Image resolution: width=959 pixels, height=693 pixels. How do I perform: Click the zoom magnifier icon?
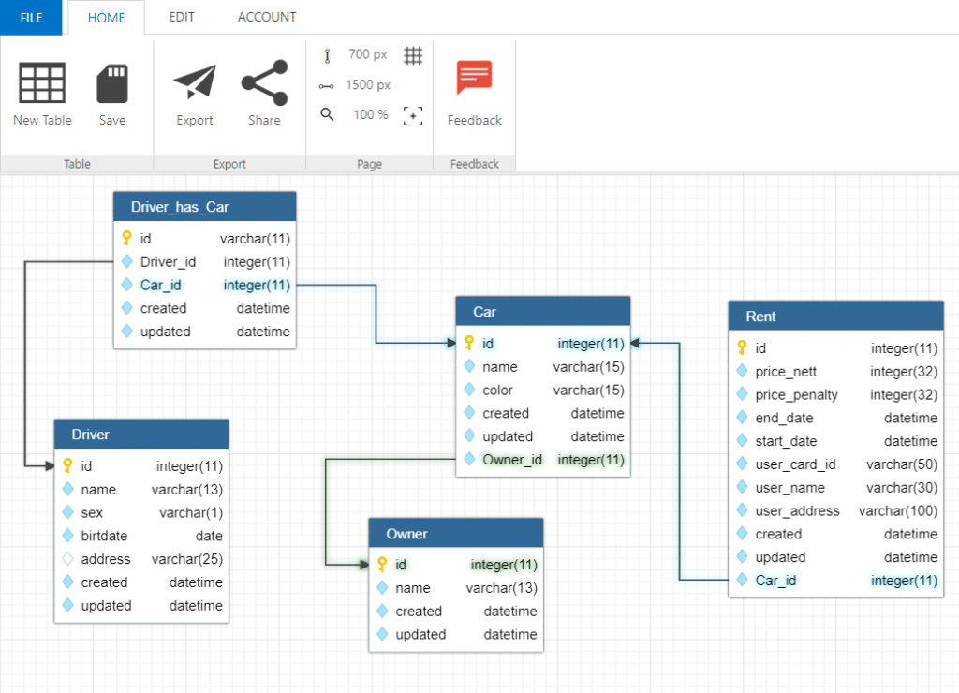(x=327, y=114)
